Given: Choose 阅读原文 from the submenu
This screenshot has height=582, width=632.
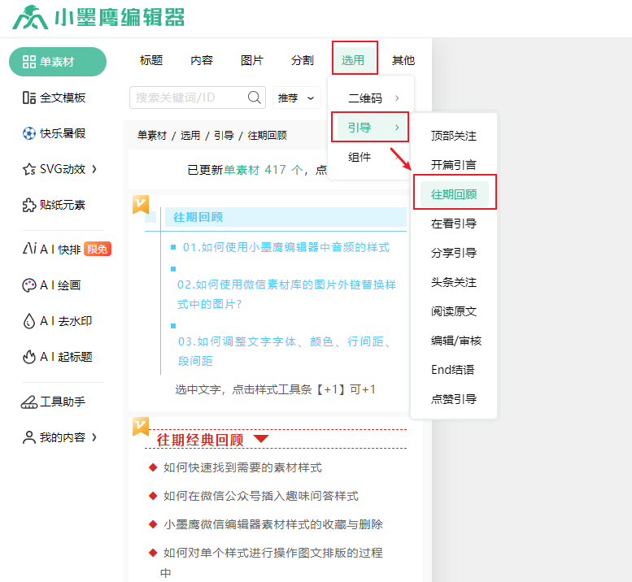Looking at the screenshot, I should pyautogui.click(x=454, y=311).
